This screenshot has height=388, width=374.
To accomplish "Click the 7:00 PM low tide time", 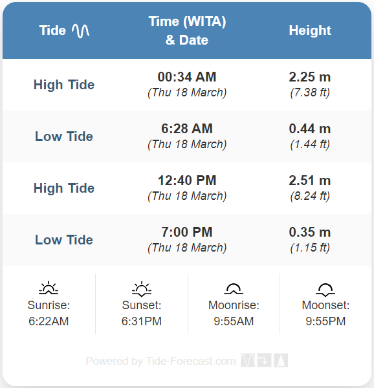I will 187,232.
